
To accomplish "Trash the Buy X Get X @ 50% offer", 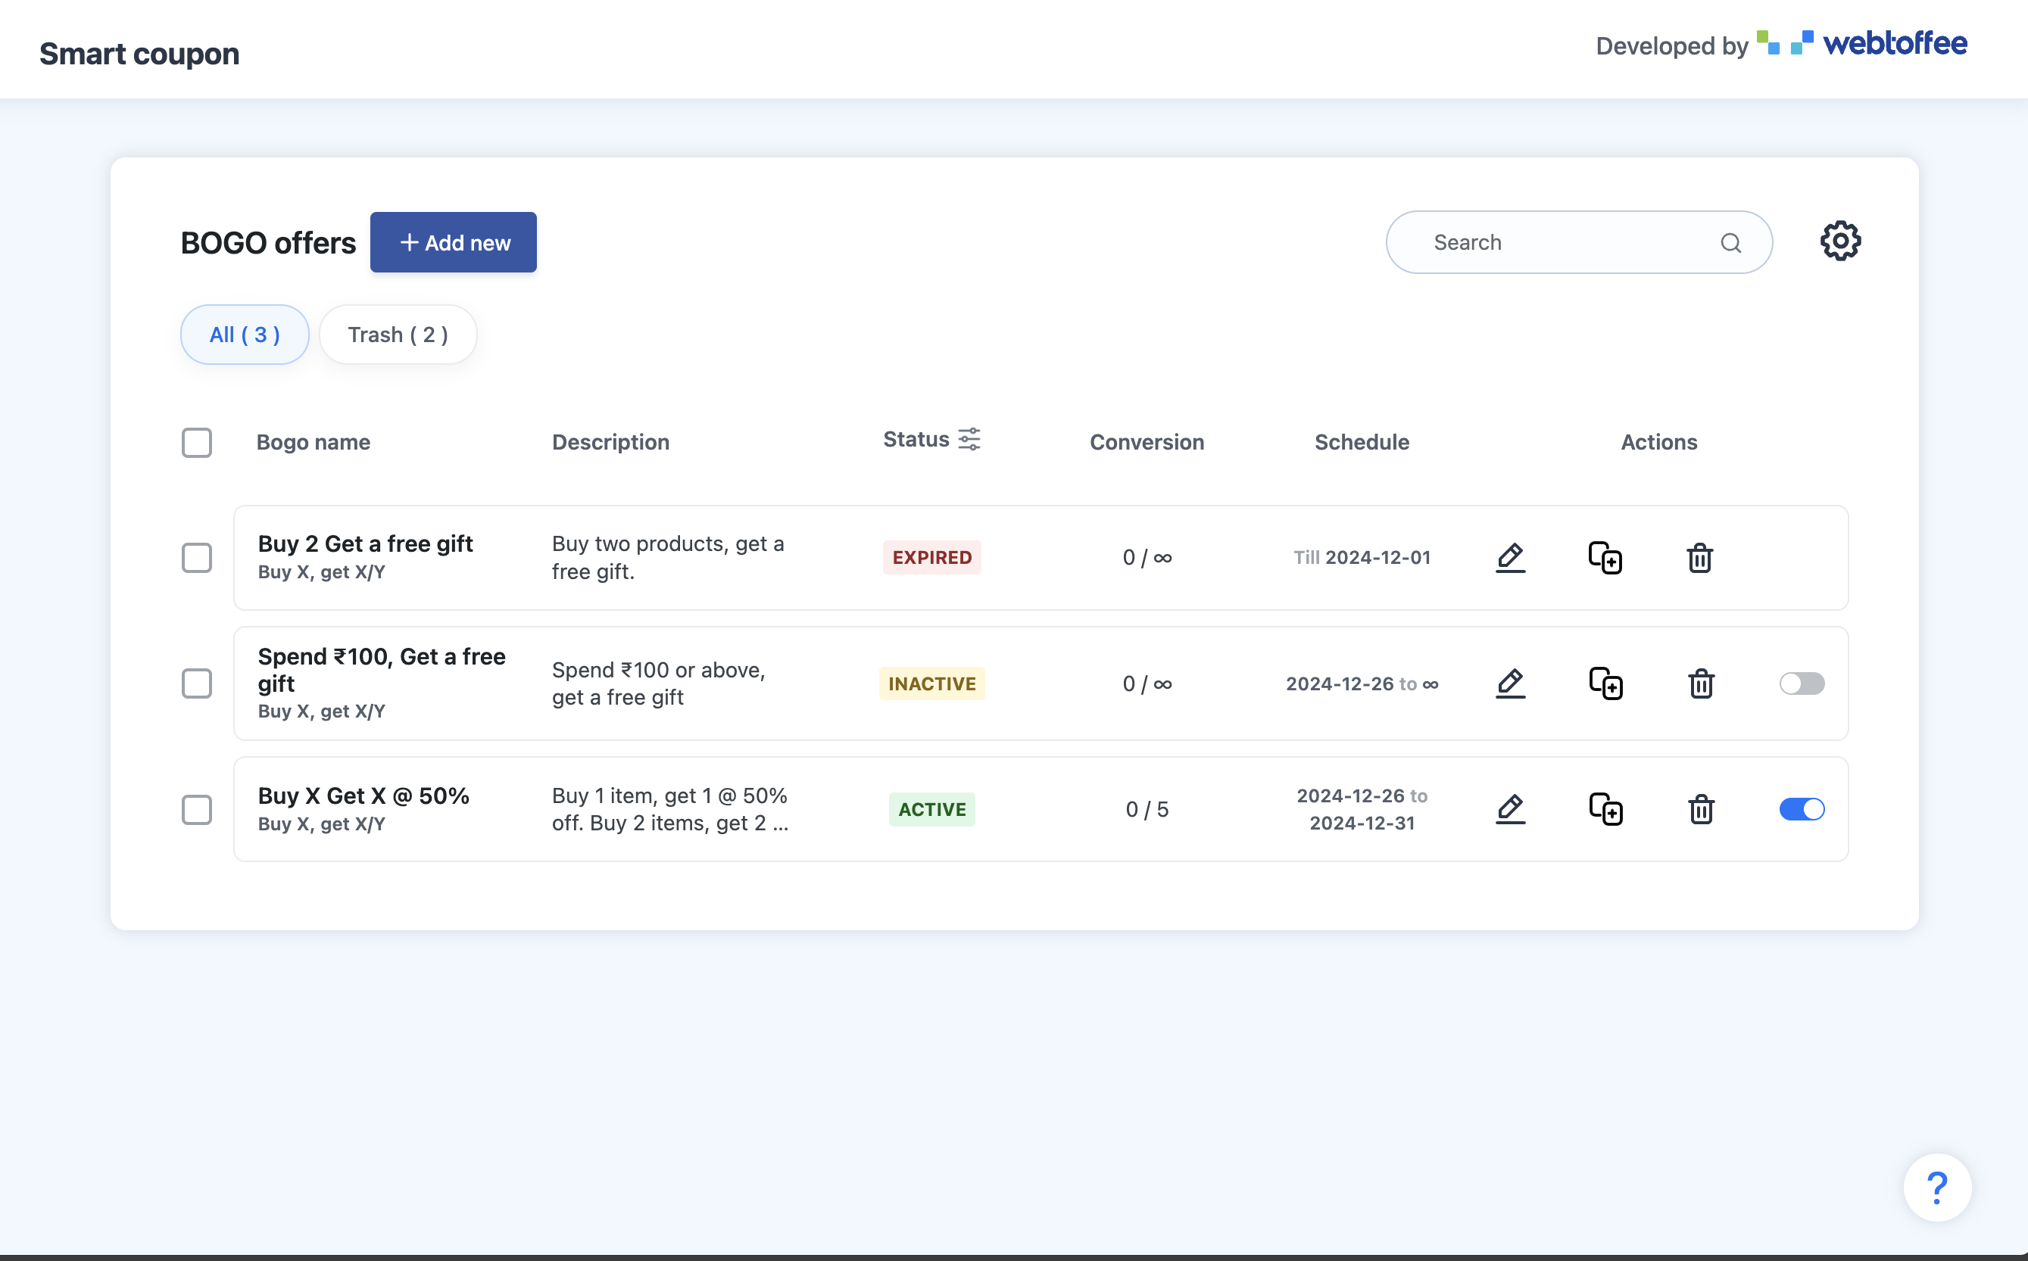I will 1701,809.
